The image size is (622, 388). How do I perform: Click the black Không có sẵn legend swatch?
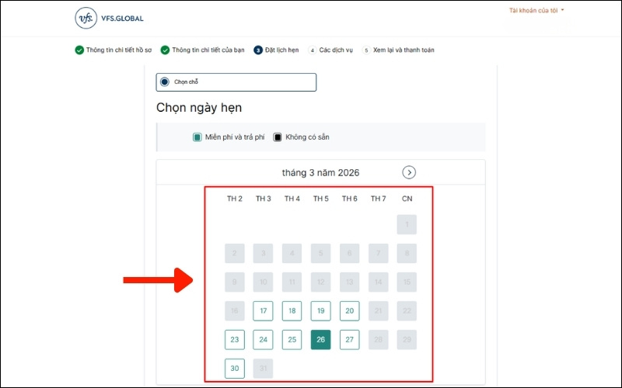click(x=278, y=137)
